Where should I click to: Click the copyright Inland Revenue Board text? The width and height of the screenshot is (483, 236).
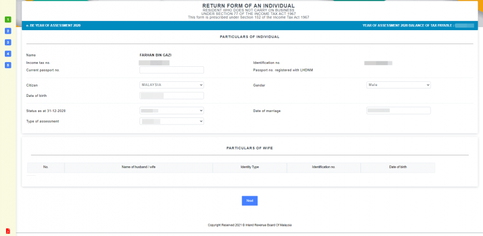pyautogui.click(x=249, y=225)
